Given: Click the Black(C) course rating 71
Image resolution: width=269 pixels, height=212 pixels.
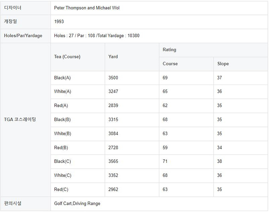Looking at the screenshot, I should (165, 162).
